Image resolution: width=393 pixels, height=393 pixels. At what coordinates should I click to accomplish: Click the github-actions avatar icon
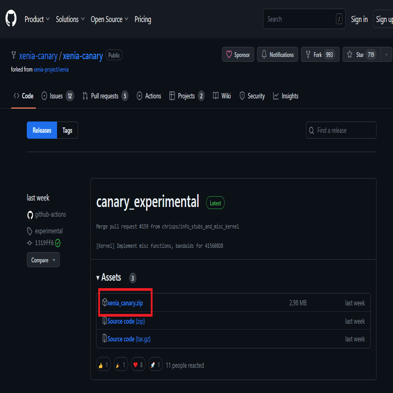(x=30, y=215)
